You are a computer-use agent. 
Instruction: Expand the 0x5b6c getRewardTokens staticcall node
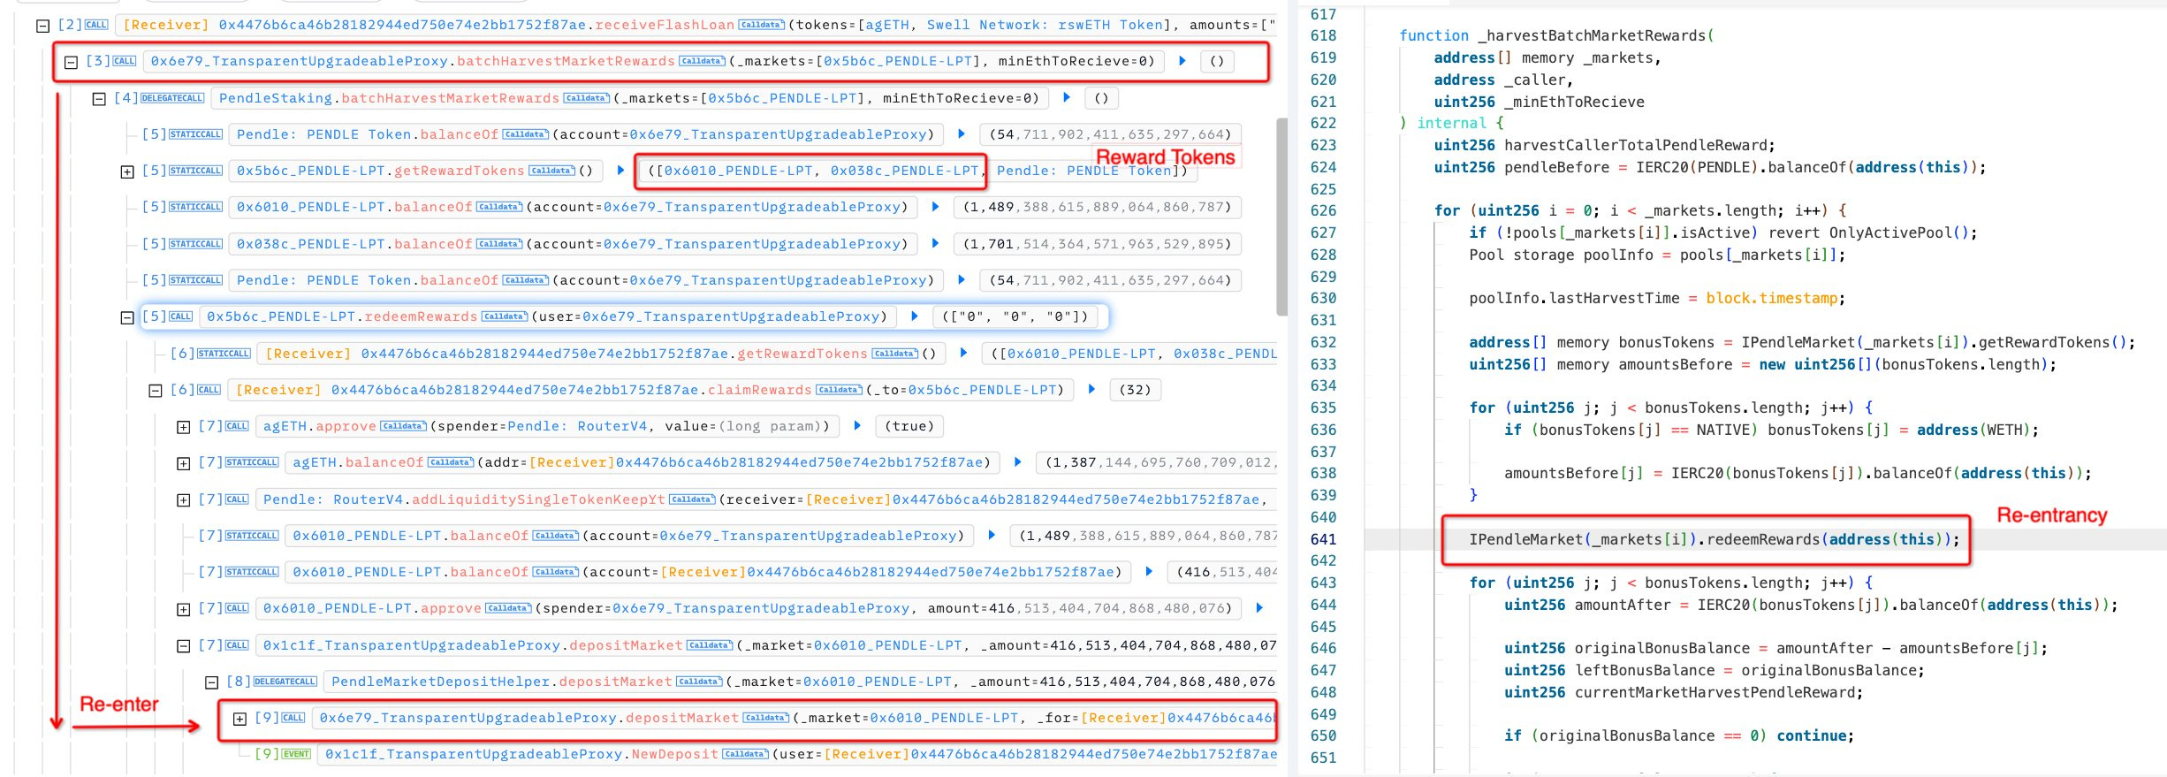(127, 171)
